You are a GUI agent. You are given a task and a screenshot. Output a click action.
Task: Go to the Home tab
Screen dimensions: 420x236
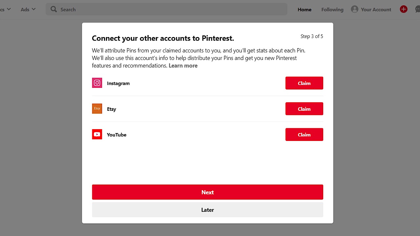coord(304,10)
